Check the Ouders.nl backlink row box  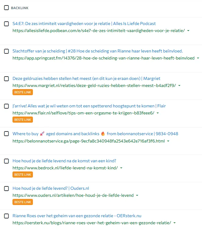[6, 189]
